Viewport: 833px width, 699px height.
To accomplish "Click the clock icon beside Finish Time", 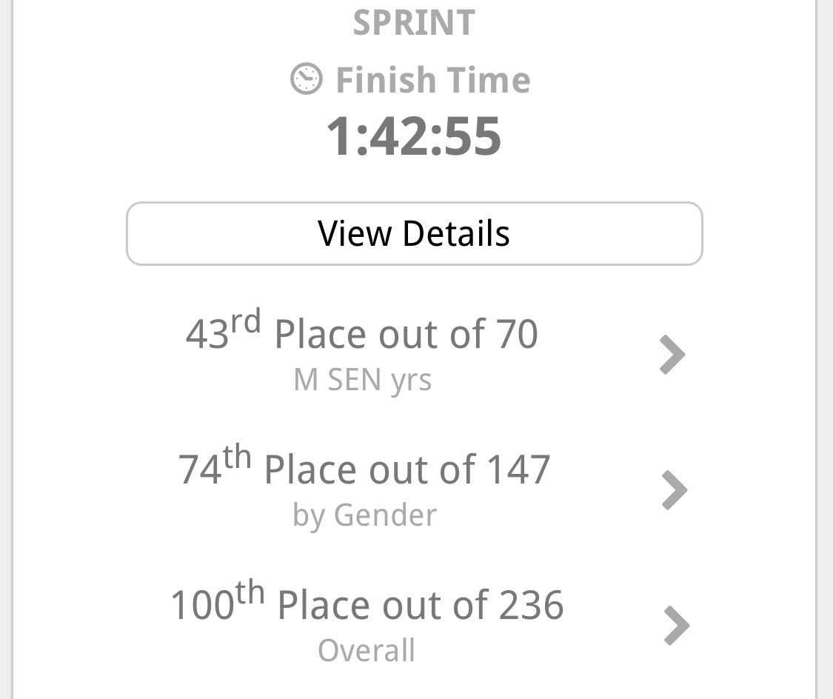I will pyautogui.click(x=306, y=79).
